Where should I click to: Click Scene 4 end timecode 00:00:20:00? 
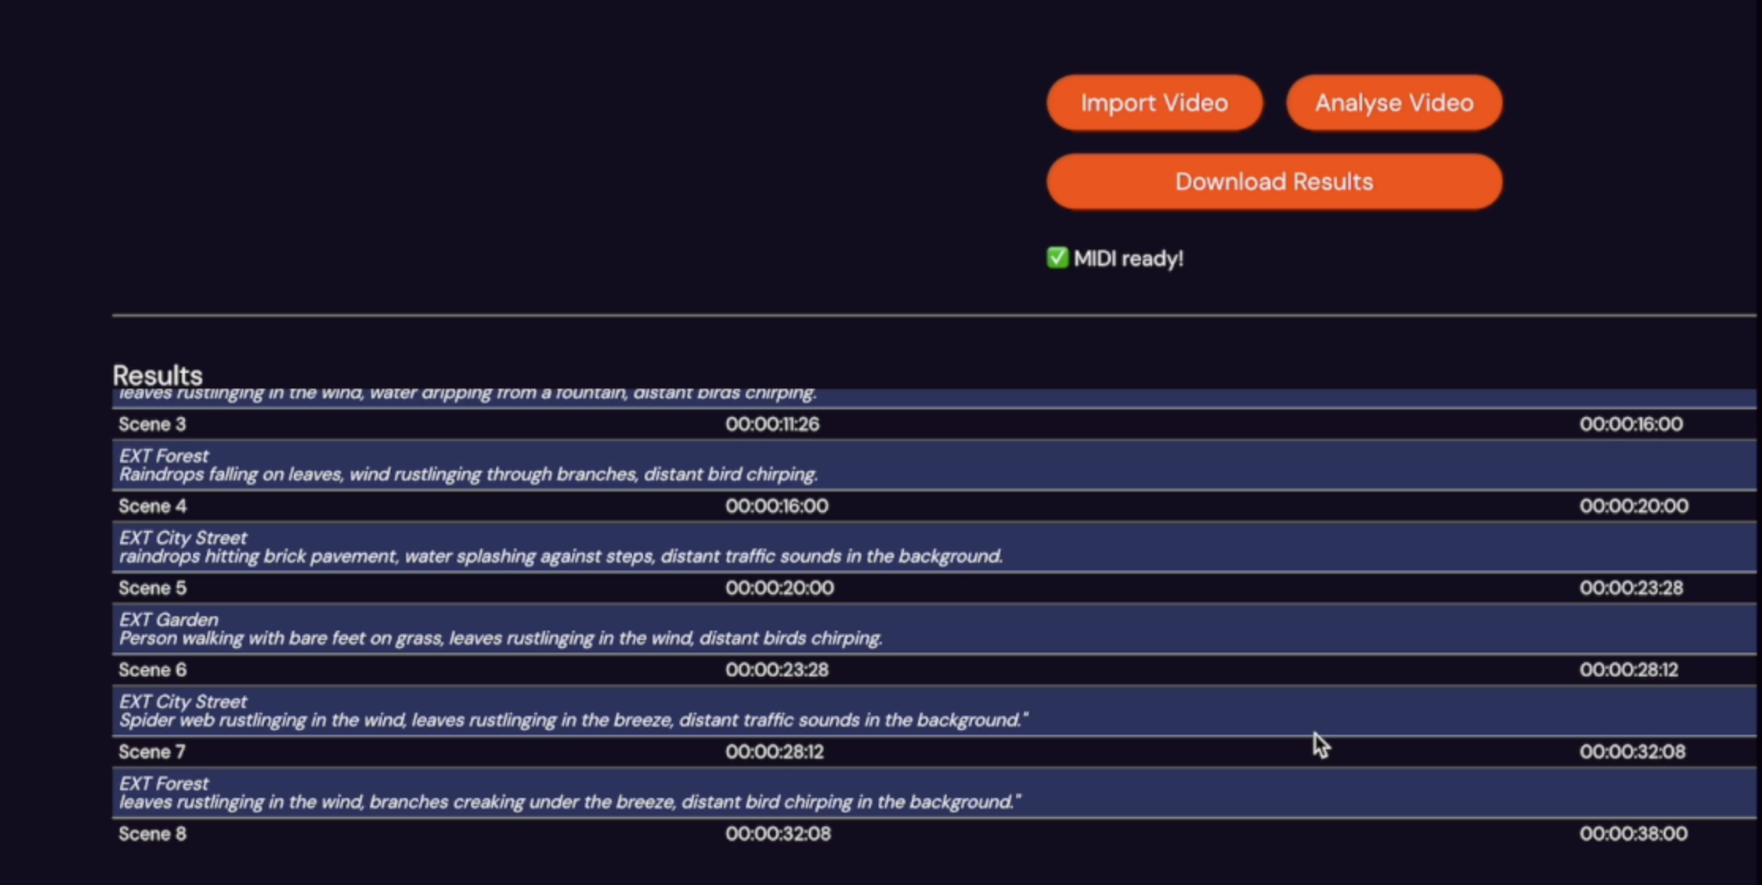click(x=1633, y=507)
